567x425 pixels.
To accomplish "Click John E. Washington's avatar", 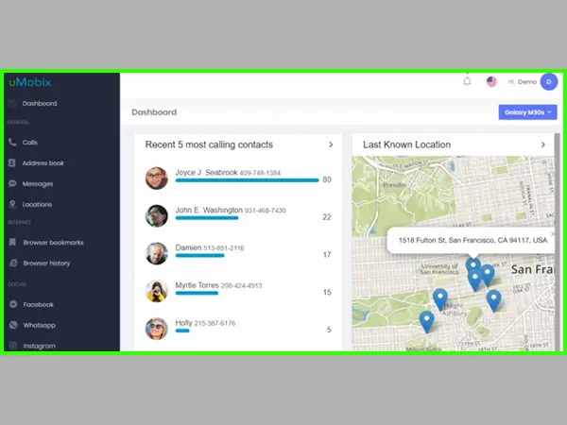I will pos(157,215).
